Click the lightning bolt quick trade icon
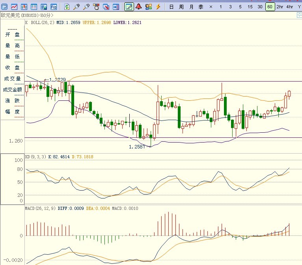This screenshot has height=265, width=302. (158, 7)
